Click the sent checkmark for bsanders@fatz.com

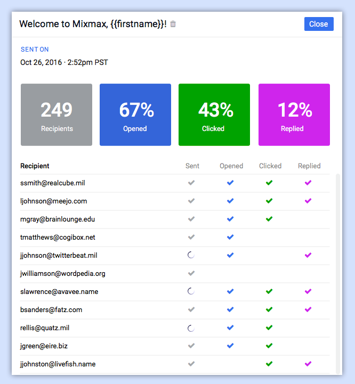coord(191,309)
